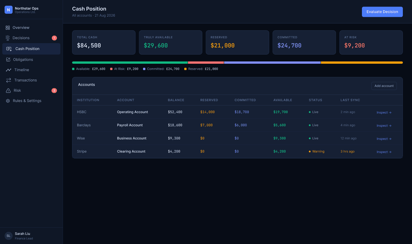Click the Reserved summary card

coord(237,43)
